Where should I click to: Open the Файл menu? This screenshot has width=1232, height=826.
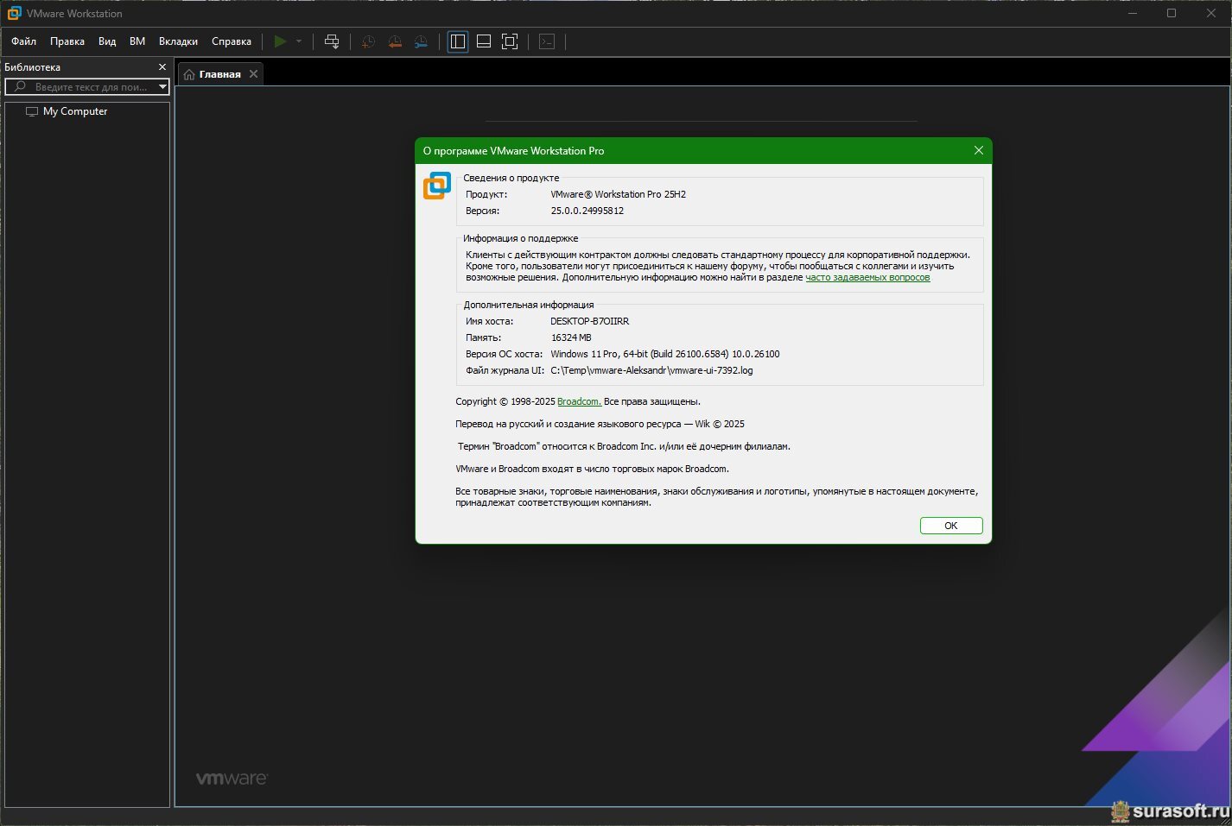(x=23, y=41)
